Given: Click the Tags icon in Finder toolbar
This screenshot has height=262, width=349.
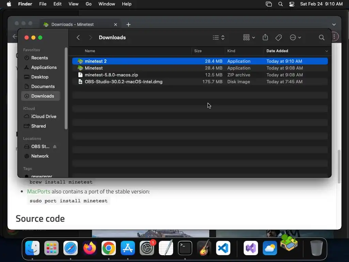Looking at the screenshot, I should [279, 38].
